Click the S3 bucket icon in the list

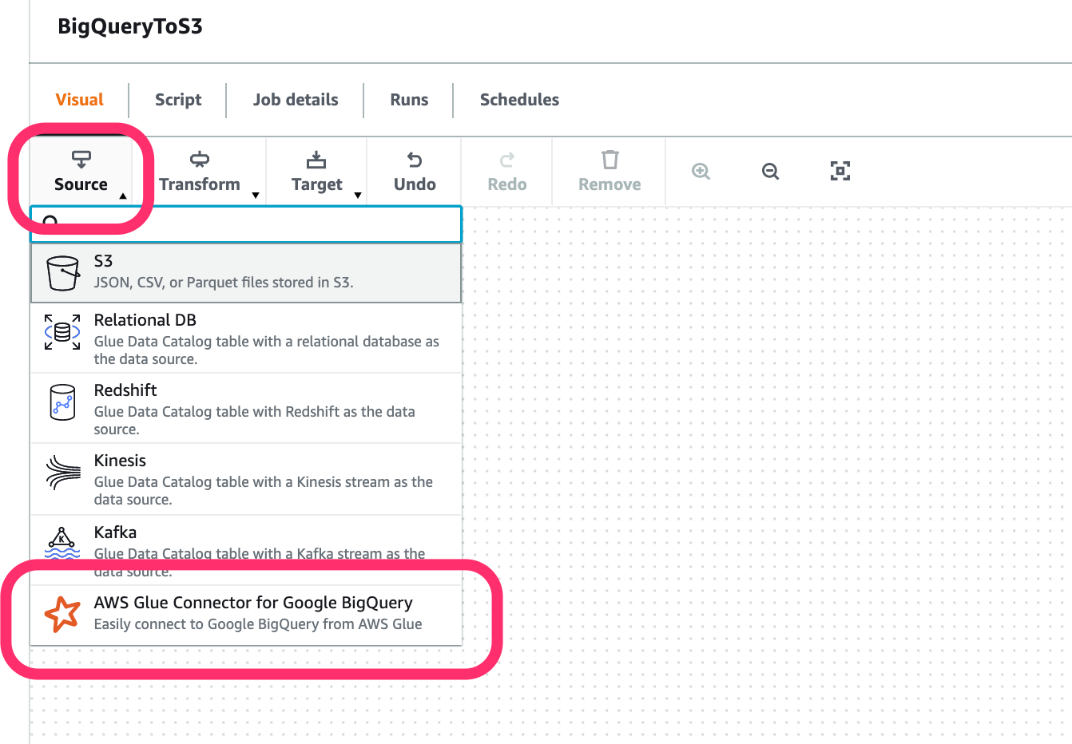click(x=62, y=271)
